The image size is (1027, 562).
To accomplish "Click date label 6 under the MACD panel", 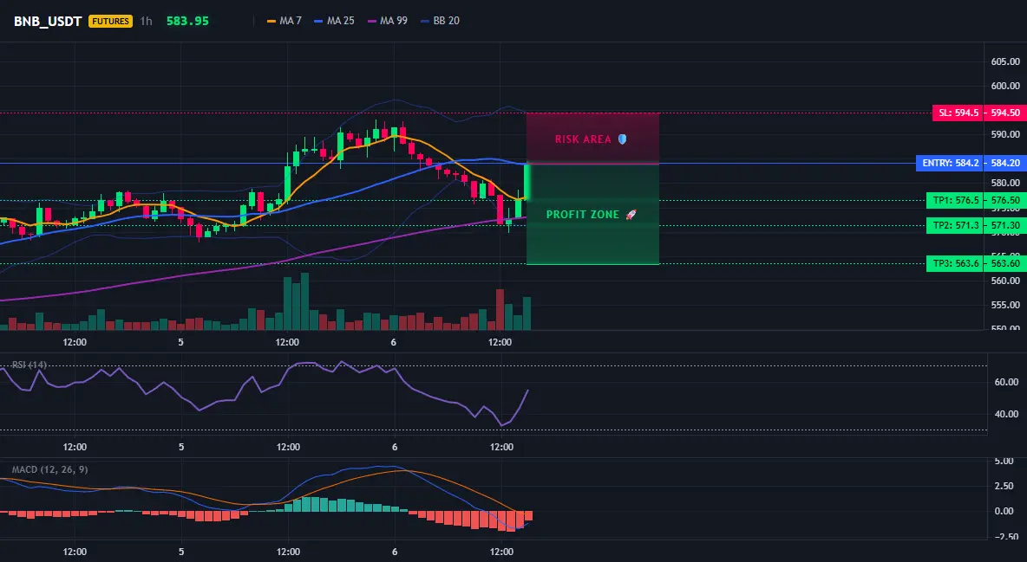I will 395,552.
